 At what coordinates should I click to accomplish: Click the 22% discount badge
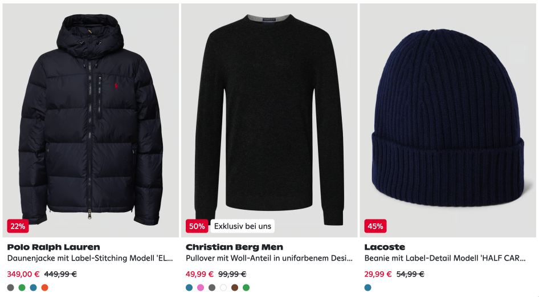[x=18, y=226]
